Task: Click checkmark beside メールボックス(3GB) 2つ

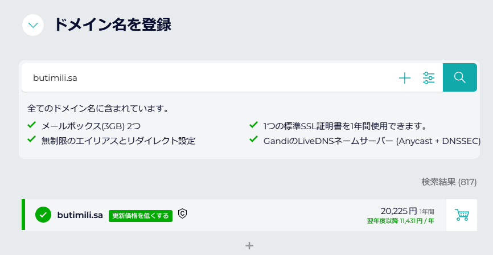Action: point(31,125)
